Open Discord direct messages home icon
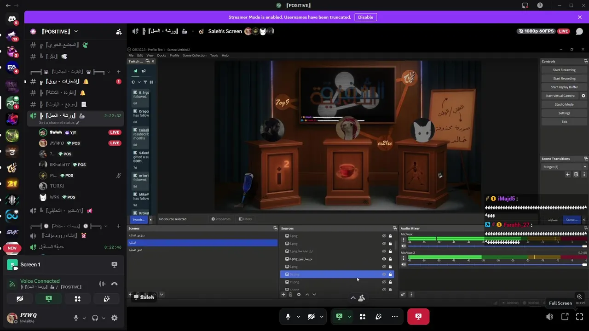This screenshot has height=331, width=589. pos(12,19)
